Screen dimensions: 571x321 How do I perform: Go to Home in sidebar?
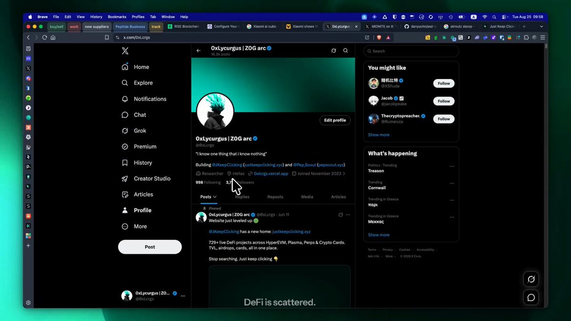click(135, 67)
